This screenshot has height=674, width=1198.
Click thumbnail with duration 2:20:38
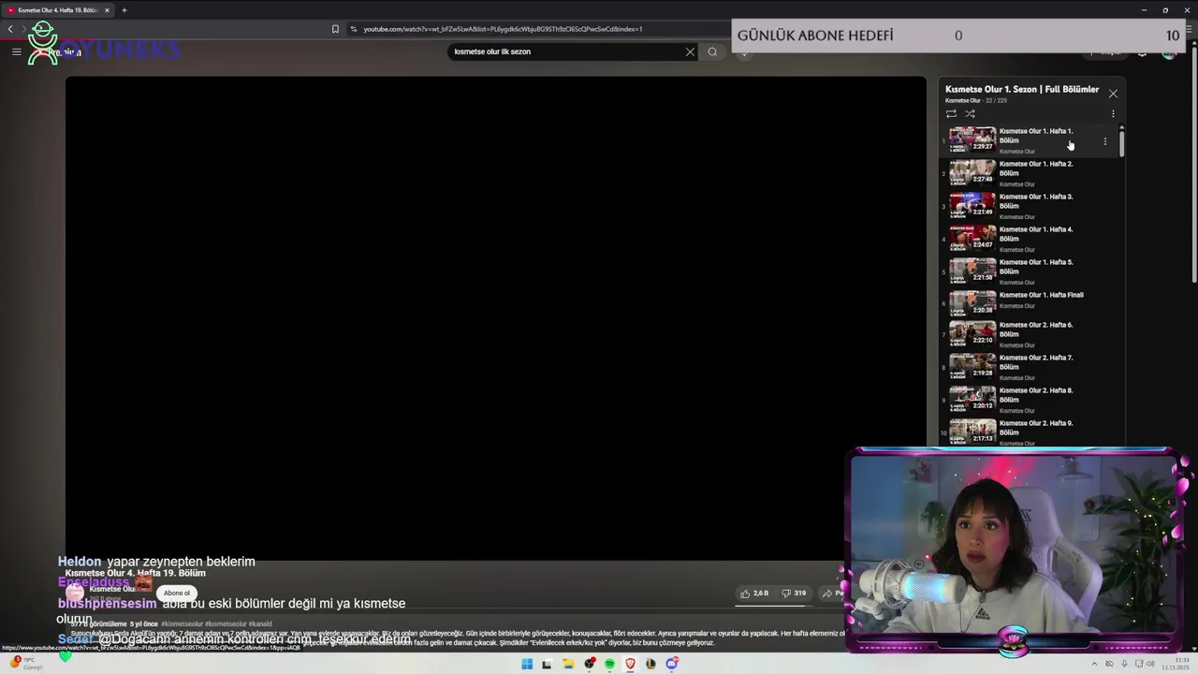pyautogui.click(x=972, y=302)
